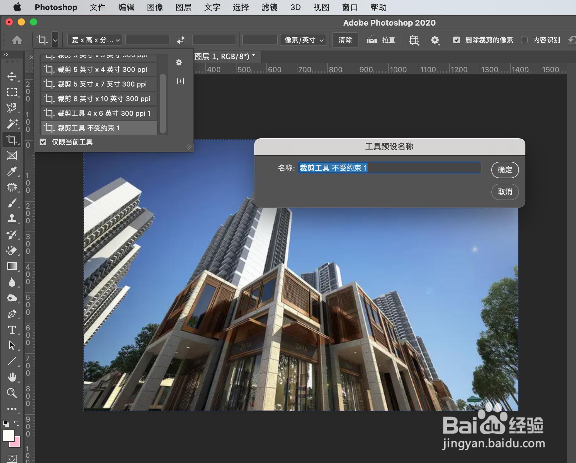Open crop tool preset picker arrow
576x463 pixels.
55,40
